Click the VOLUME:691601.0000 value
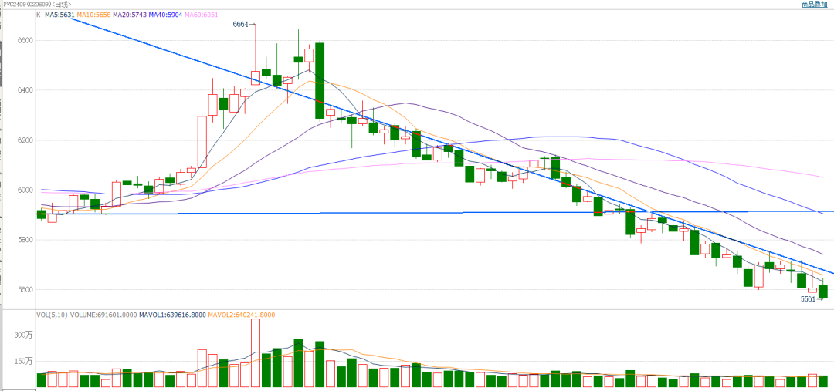The image size is (834, 391). 103,315
